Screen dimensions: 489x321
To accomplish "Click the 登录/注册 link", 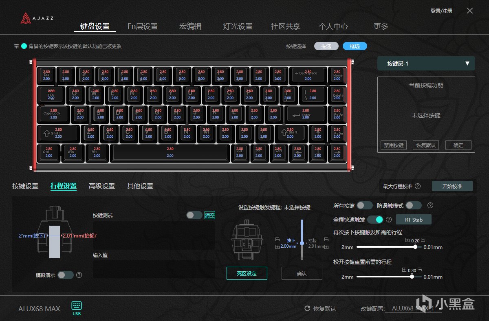I will pos(441,11).
